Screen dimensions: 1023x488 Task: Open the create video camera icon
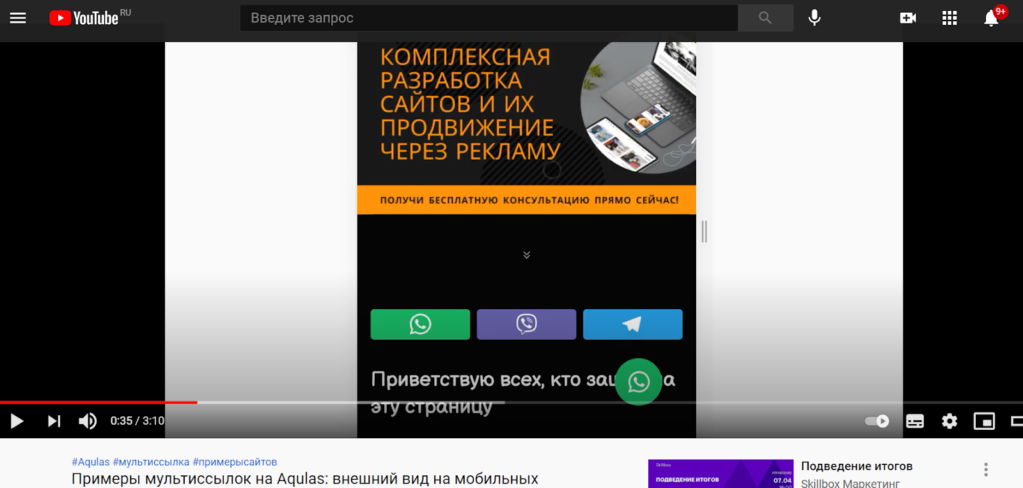pos(908,18)
